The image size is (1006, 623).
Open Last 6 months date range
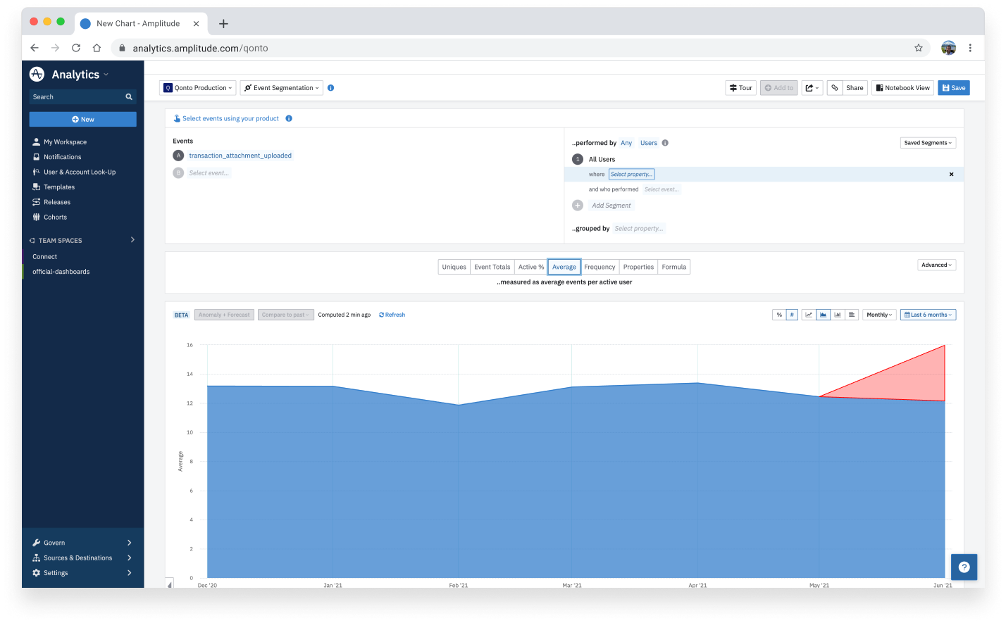pos(928,315)
